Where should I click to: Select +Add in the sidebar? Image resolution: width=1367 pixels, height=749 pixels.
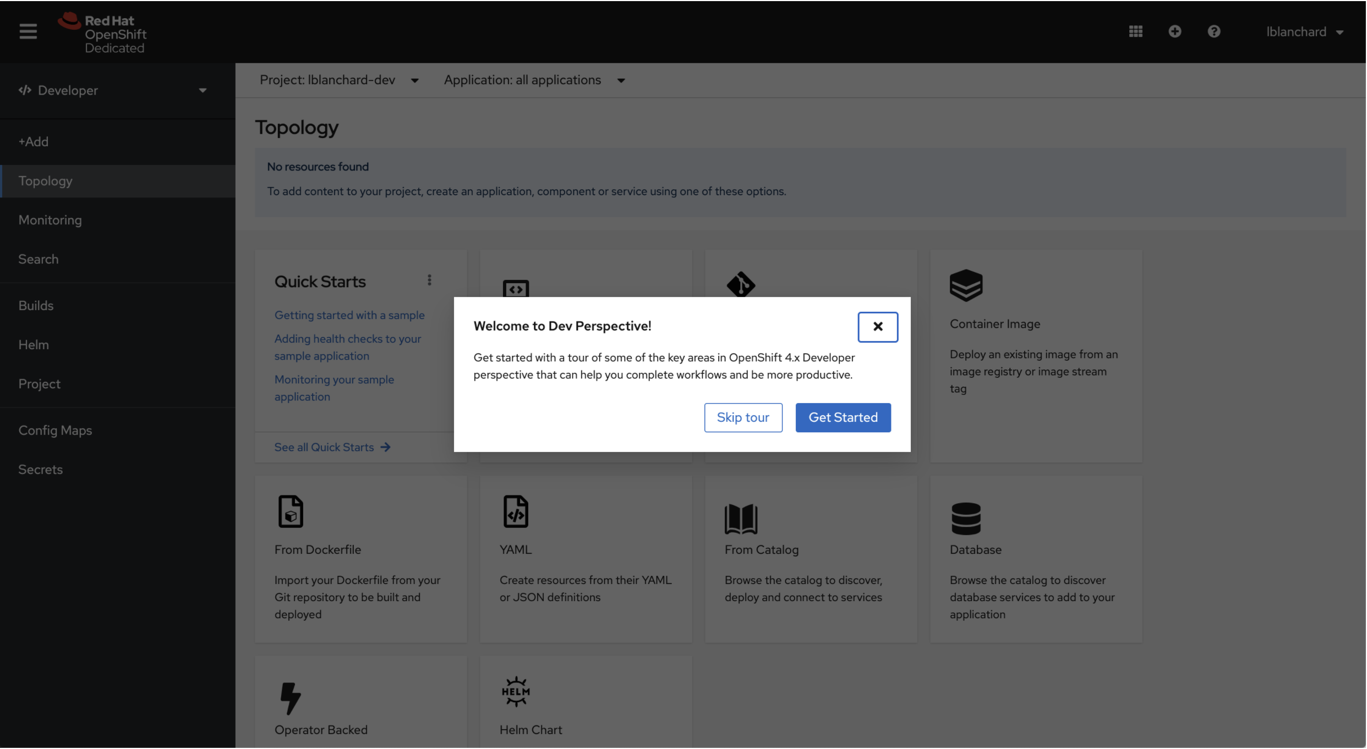point(118,142)
